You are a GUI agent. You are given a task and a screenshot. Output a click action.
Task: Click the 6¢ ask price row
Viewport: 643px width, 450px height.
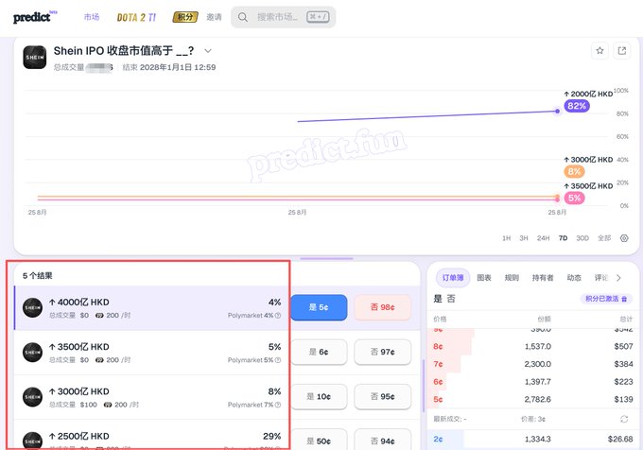click(532, 382)
